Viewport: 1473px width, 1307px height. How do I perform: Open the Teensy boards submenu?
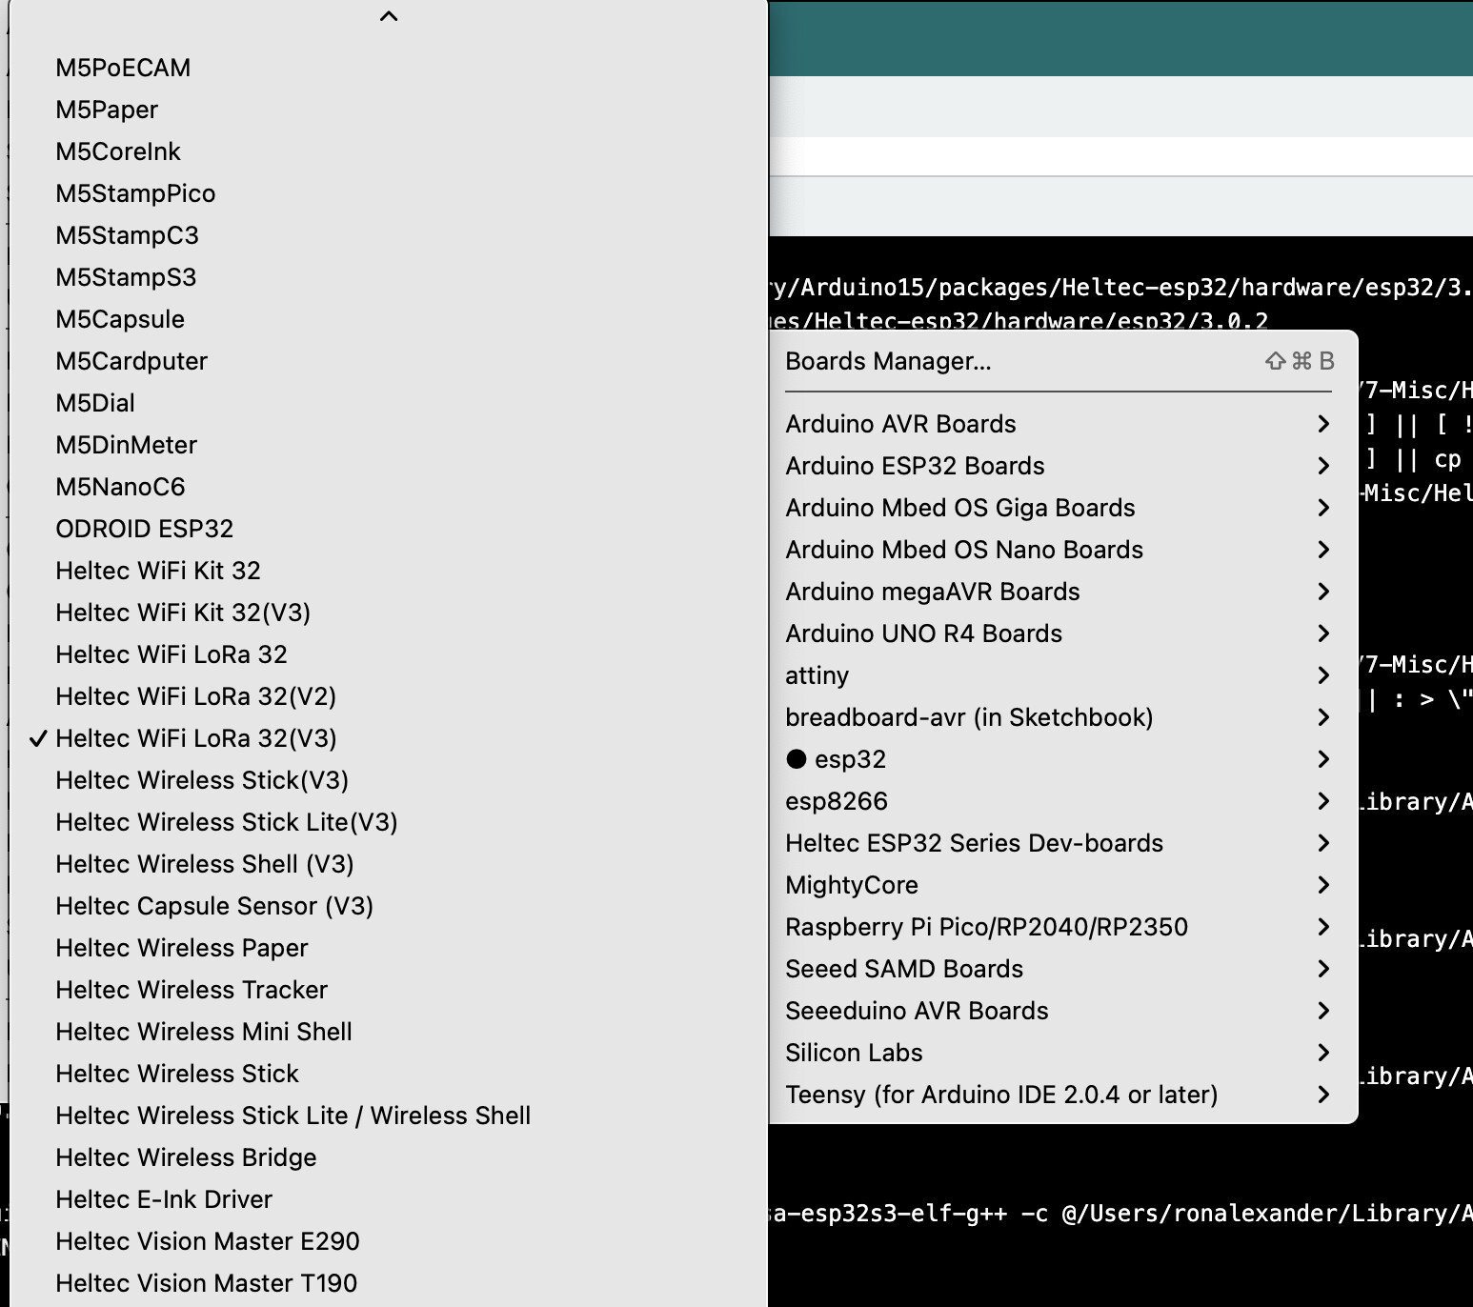pos(1000,1095)
